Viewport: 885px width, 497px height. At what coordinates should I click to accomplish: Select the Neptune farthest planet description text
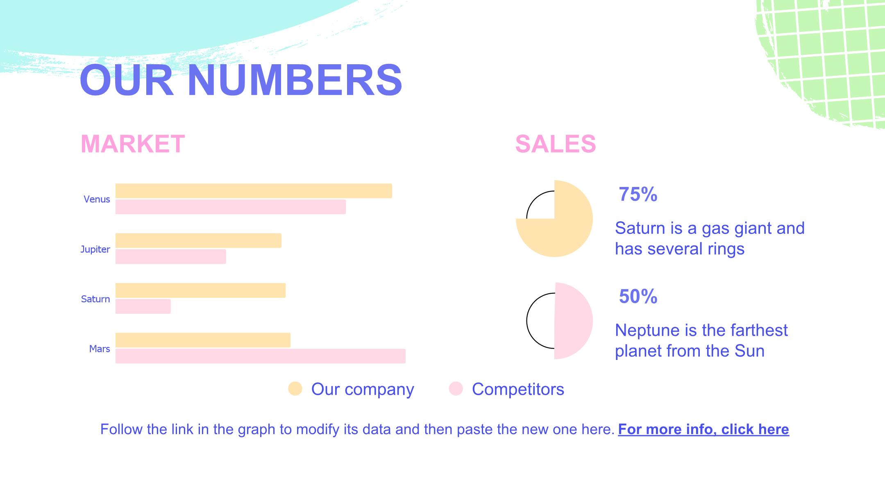click(x=701, y=340)
